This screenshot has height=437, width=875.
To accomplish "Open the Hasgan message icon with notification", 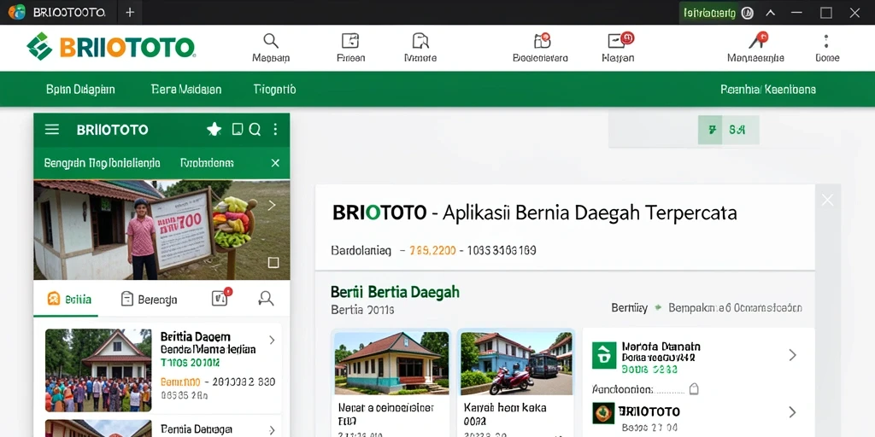I will pyautogui.click(x=620, y=40).
